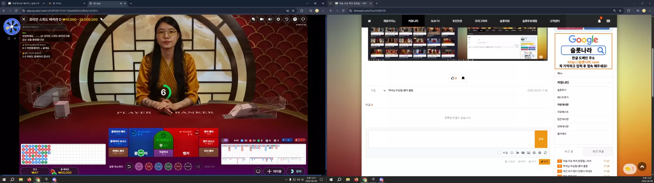Click the scroll-to-top arrow button on the forum
The height and width of the screenshot is (183, 654).
(x=642, y=167)
